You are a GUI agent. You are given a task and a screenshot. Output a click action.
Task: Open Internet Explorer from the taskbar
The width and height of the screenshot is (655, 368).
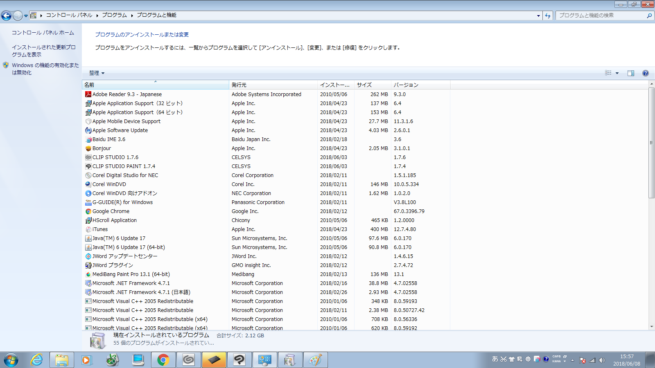coord(37,360)
